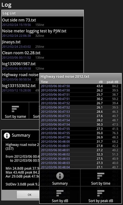The width and height of the screenshot is (123, 205).
Task: Select row with 35.0 dB reading
Action: pos(80,133)
